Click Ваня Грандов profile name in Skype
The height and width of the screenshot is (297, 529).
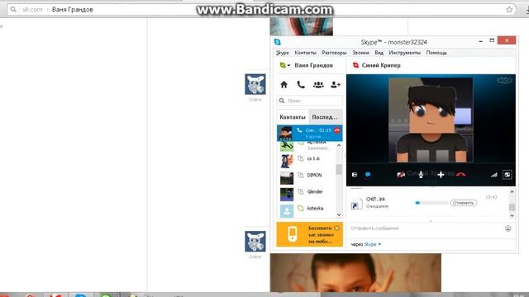(x=313, y=65)
